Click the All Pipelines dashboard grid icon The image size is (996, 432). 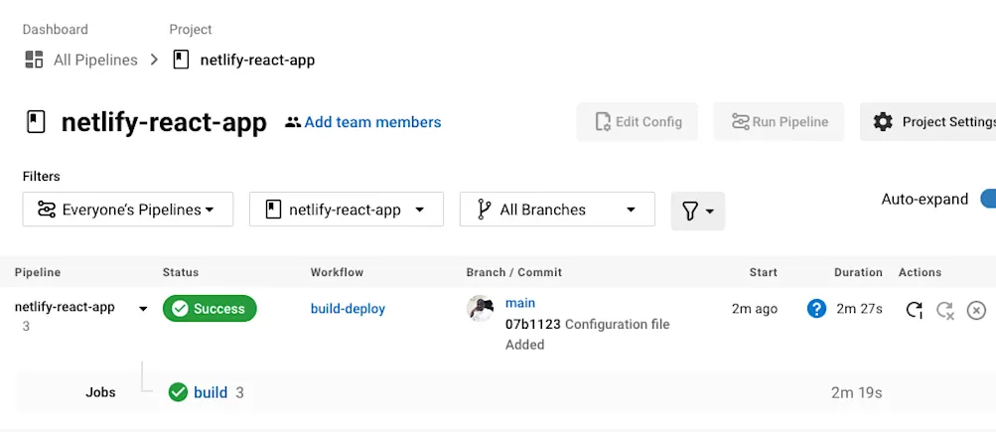(x=34, y=60)
